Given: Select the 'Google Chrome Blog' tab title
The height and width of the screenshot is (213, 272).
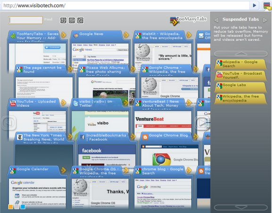Looking at the screenshot, I should point(168,135).
